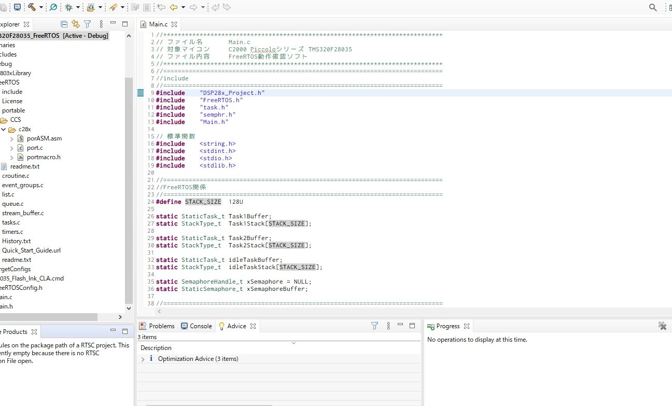The image size is (672, 406).
Task: Select Quick_Start_Guide.url entry
Action: coord(31,250)
